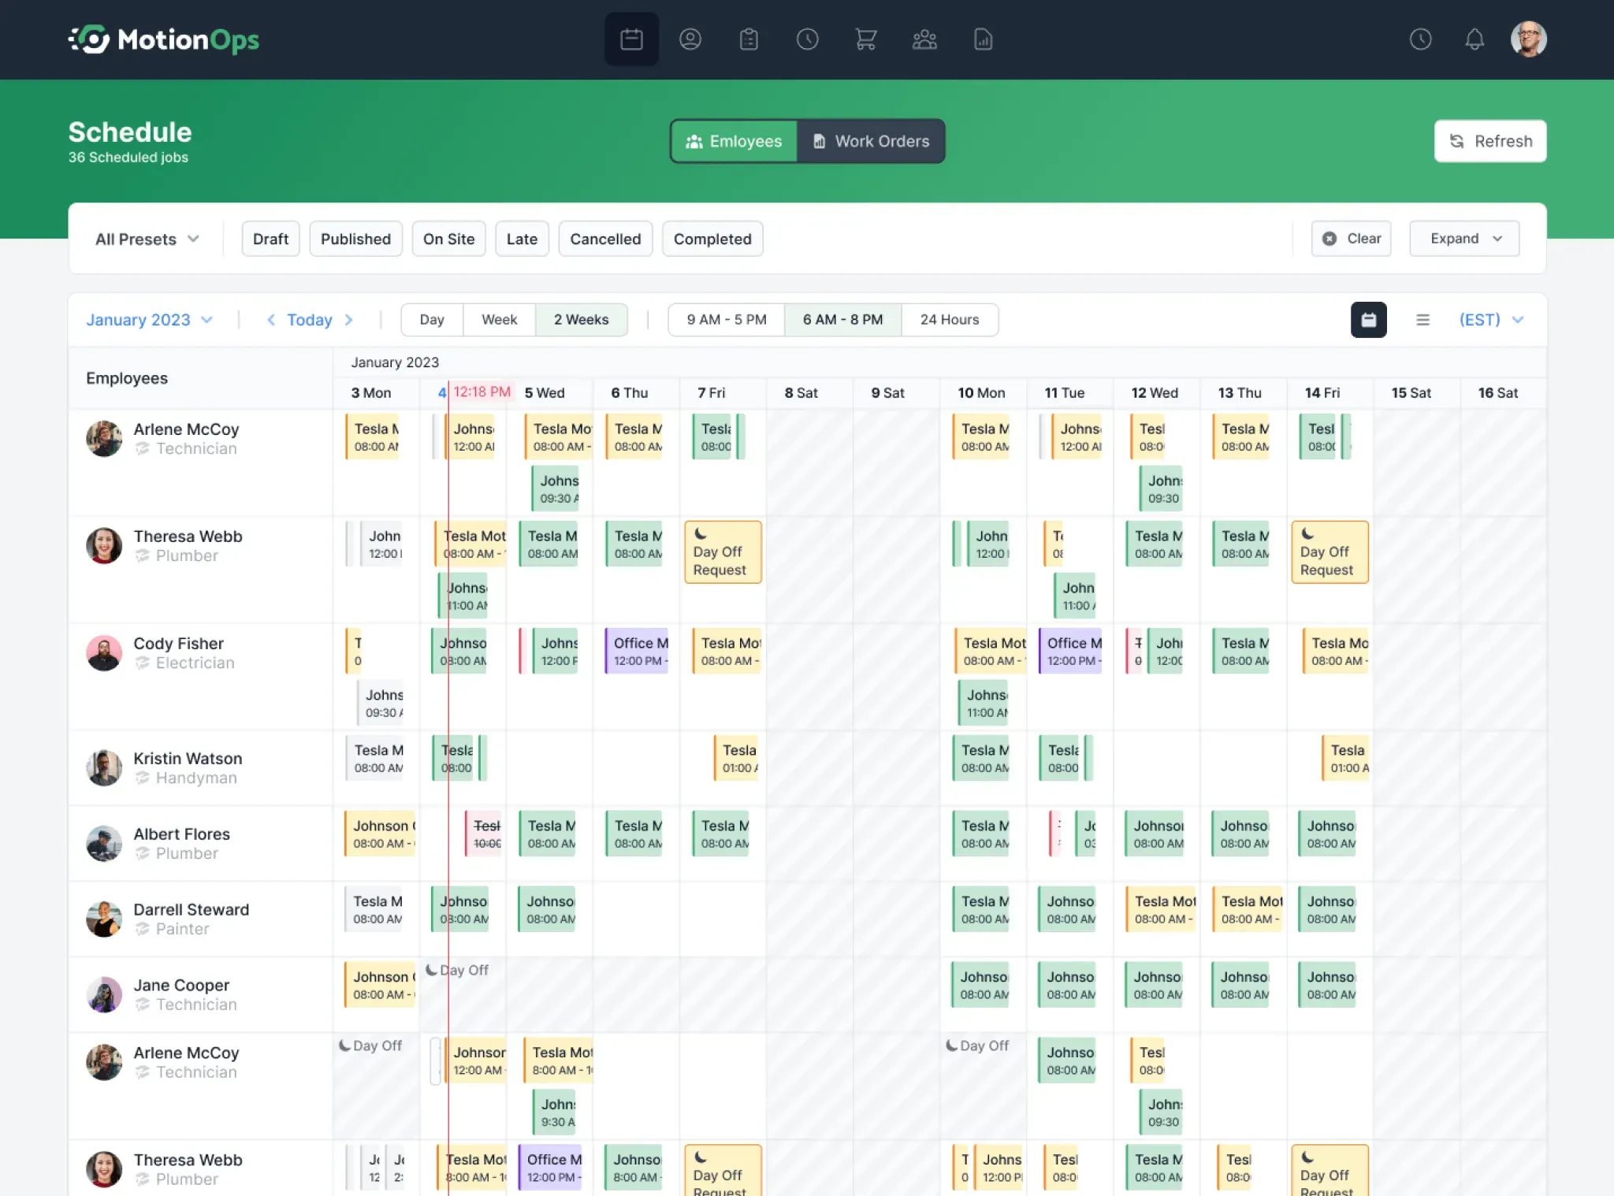
Task: Select the Week view tab
Action: click(x=499, y=320)
